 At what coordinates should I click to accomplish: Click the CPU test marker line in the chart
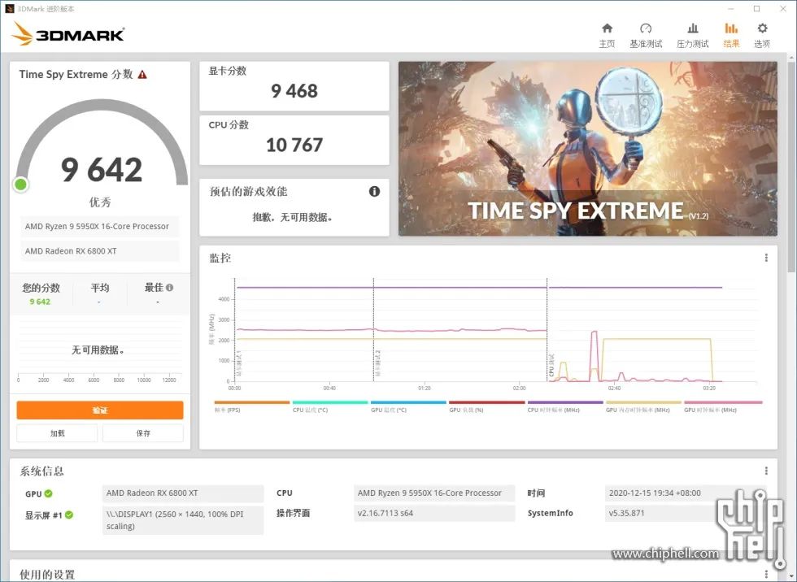point(547,330)
